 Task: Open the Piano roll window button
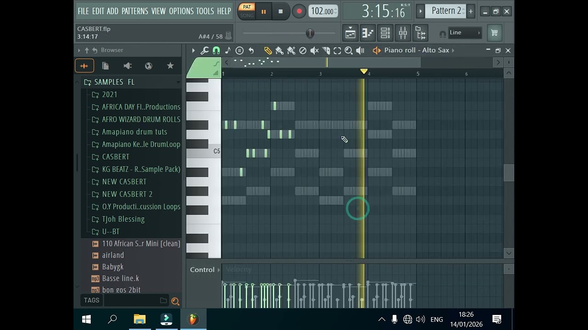click(367, 33)
